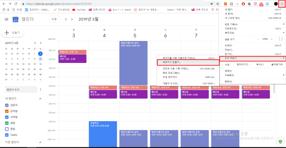Click the 캘린더 추가 input field
Screen dimensions: 286x148
(21, 90)
